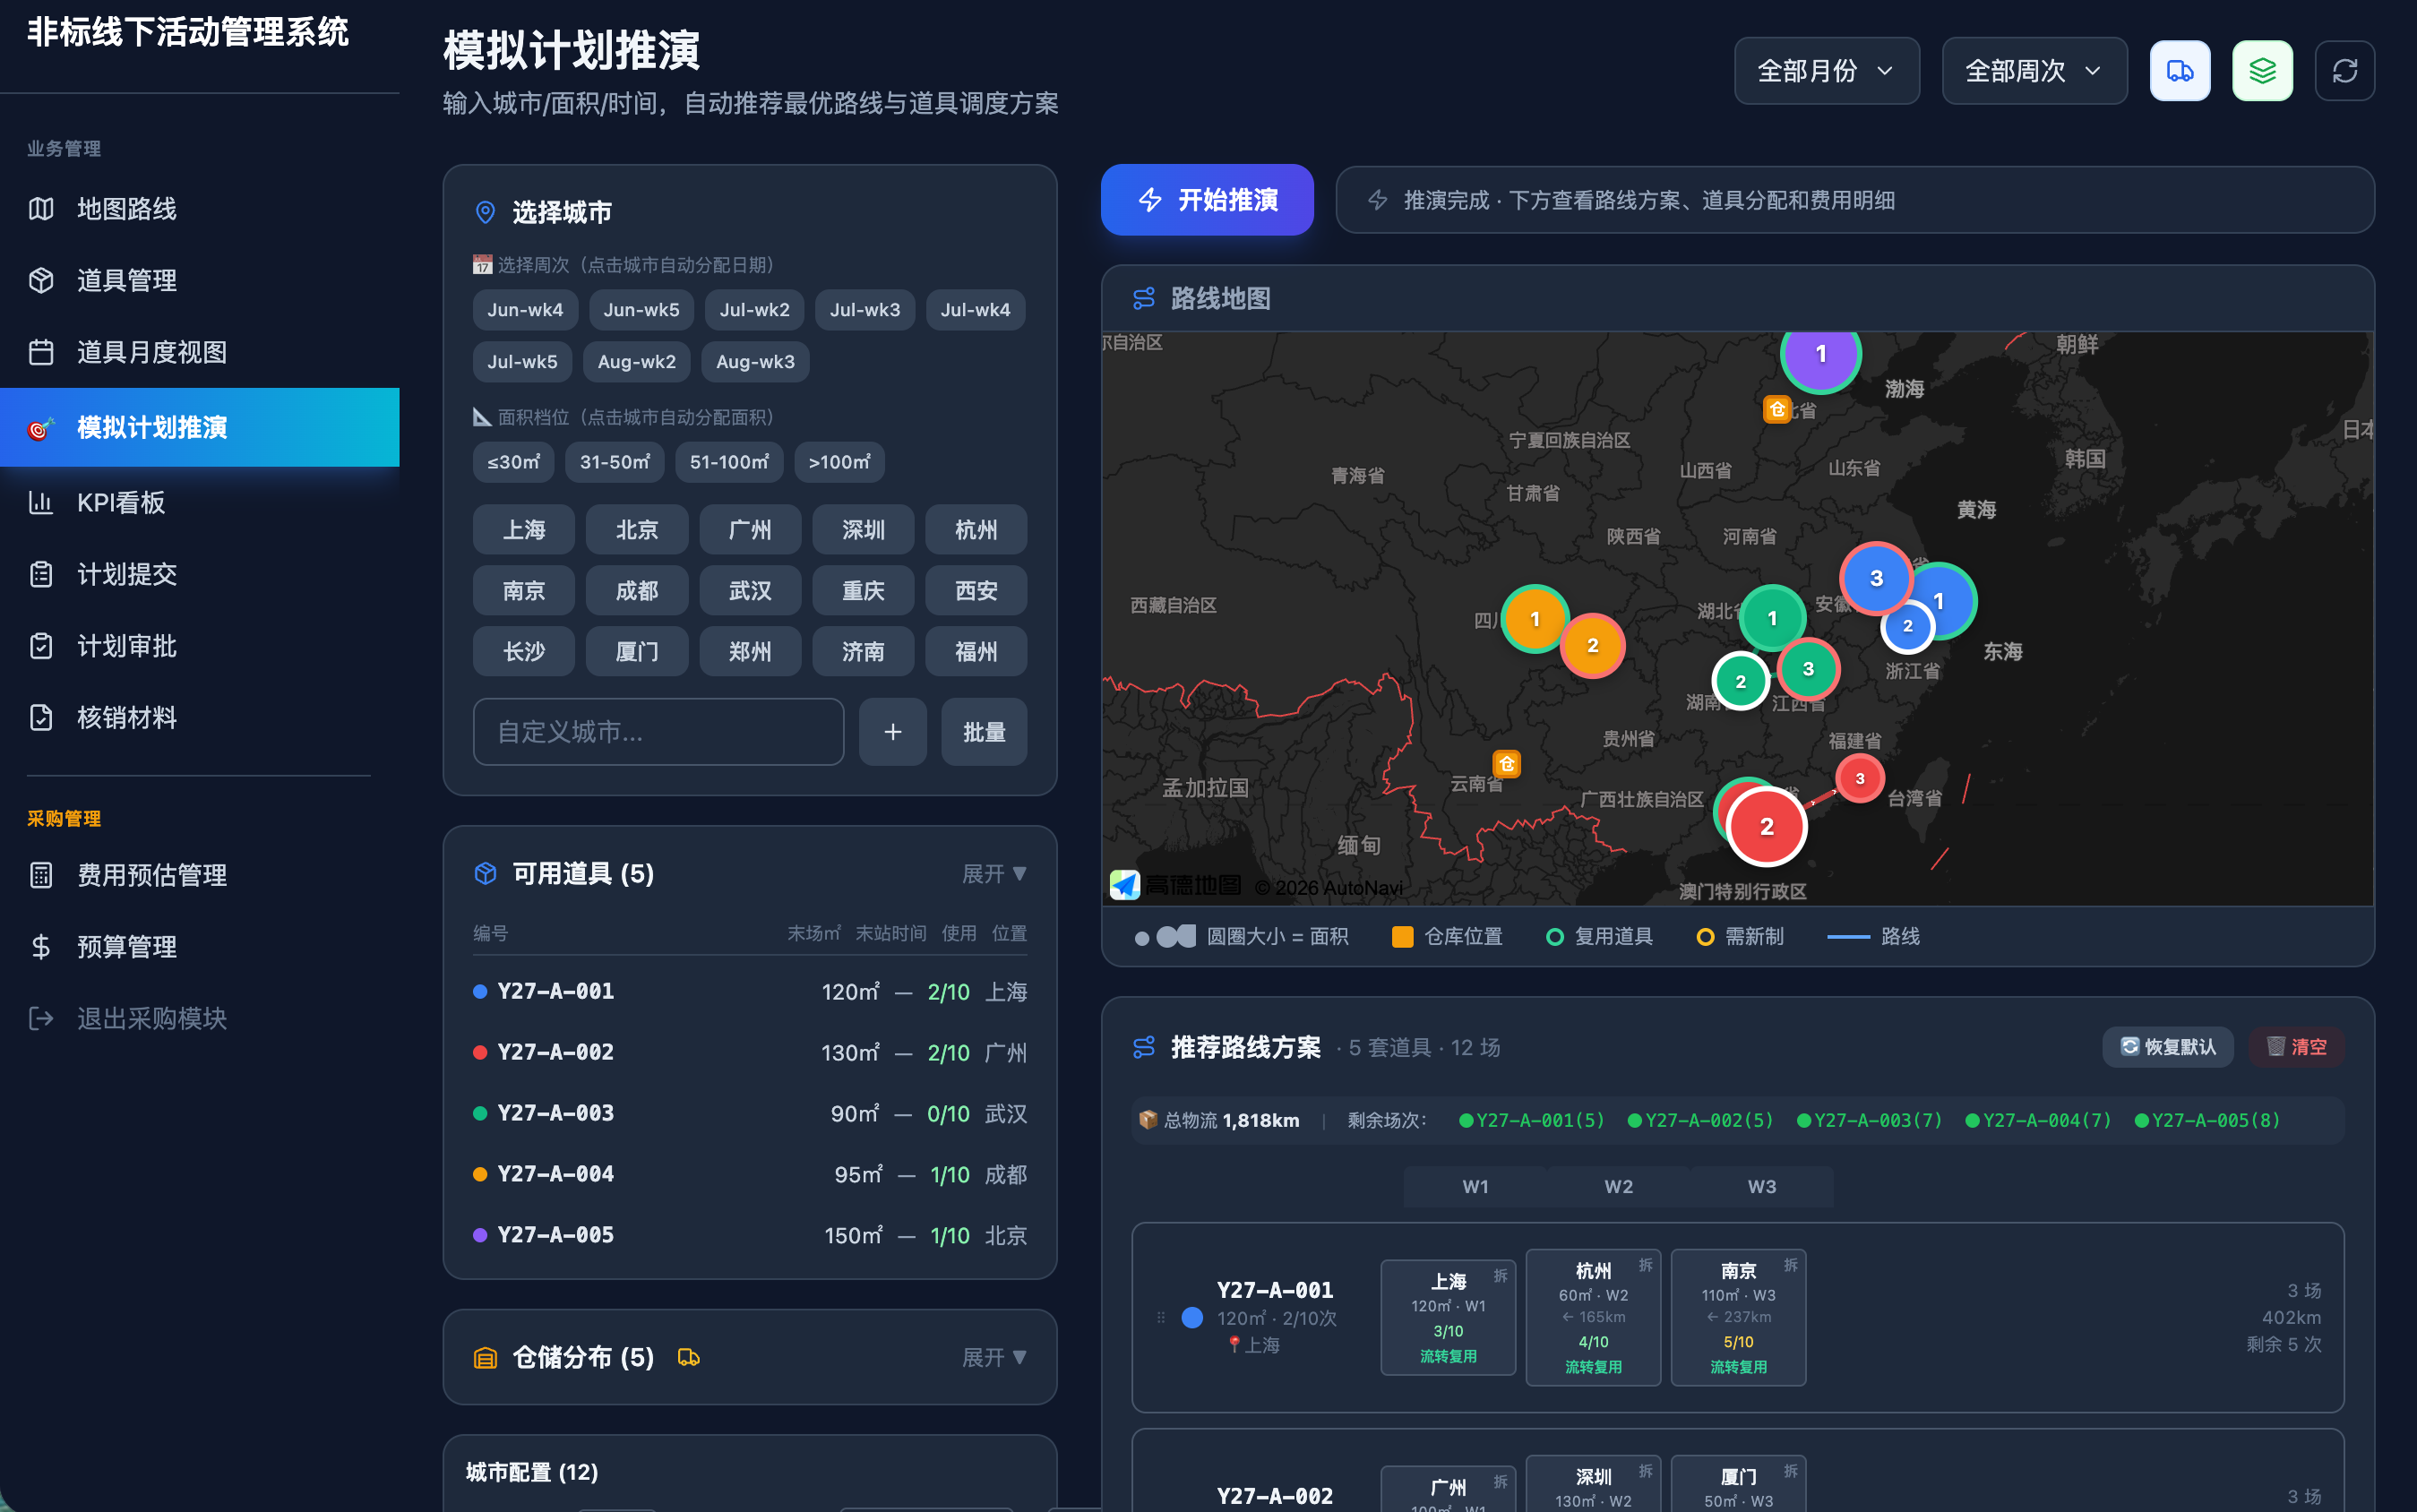The image size is (2417, 1512).
Task: Select the Aug-wk3 week chip
Action: (x=755, y=362)
